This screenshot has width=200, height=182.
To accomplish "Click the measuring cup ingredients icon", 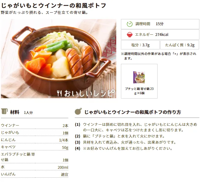I will point(4,111).
